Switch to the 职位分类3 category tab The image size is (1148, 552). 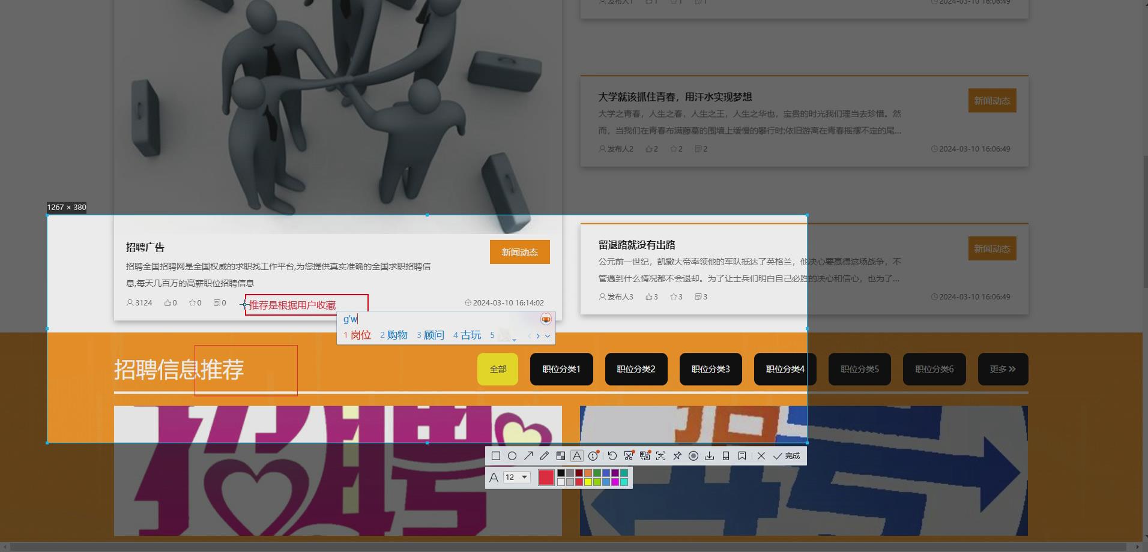[x=711, y=369]
